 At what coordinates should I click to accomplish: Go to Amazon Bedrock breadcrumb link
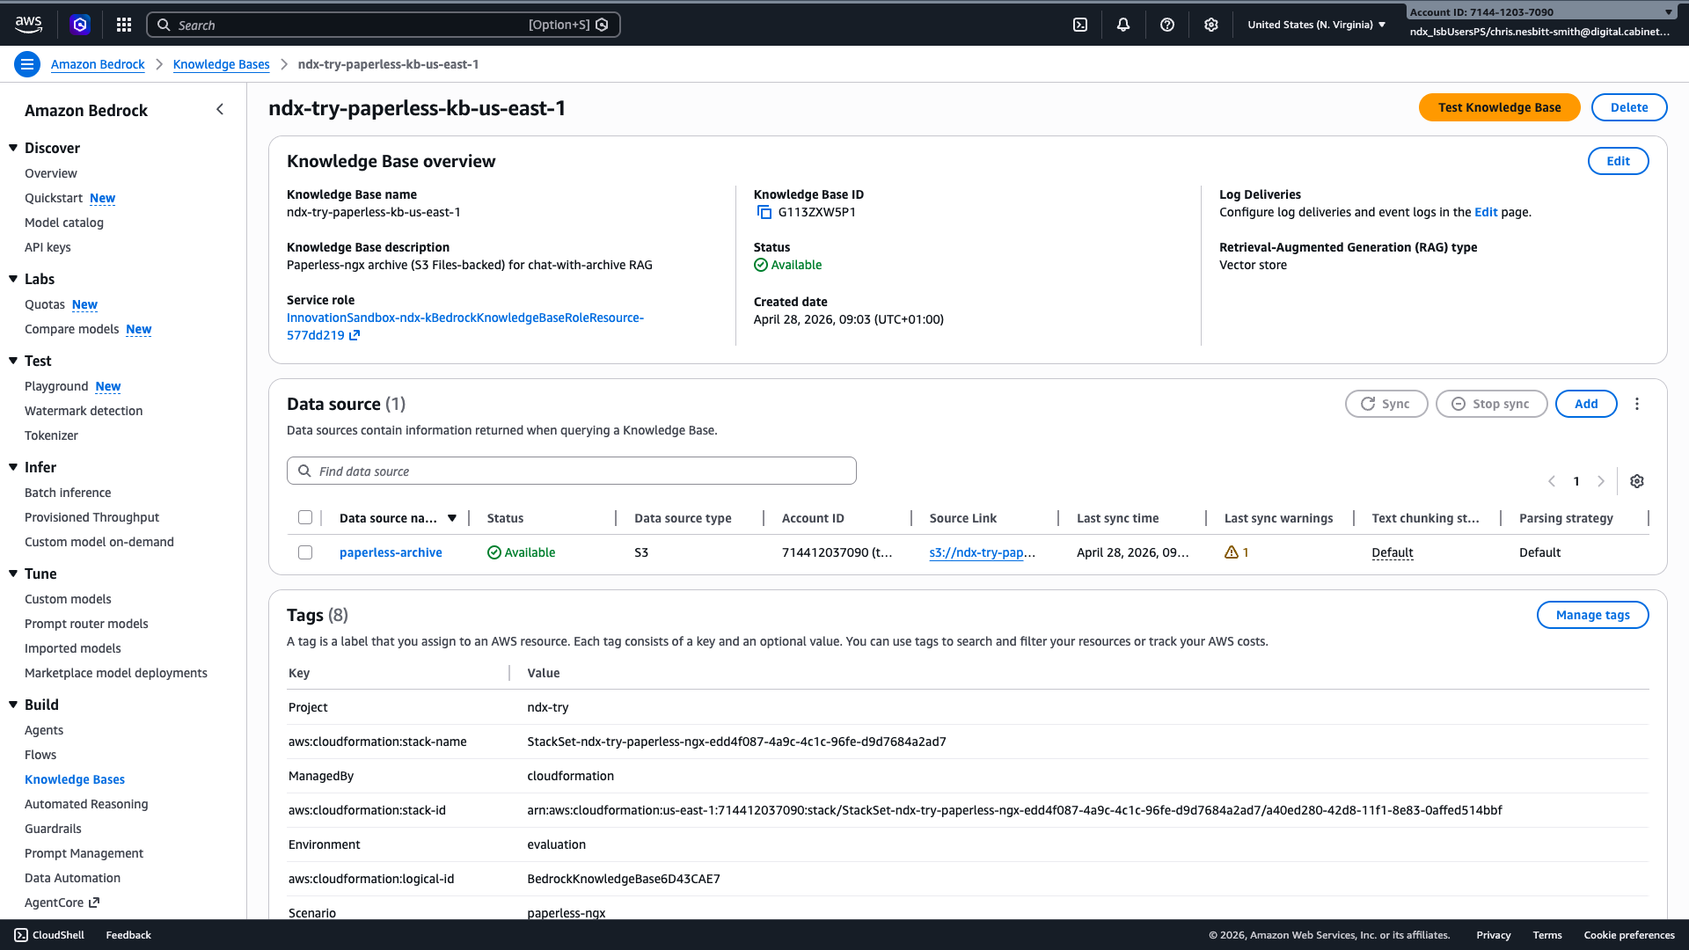click(x=98, y=64)
